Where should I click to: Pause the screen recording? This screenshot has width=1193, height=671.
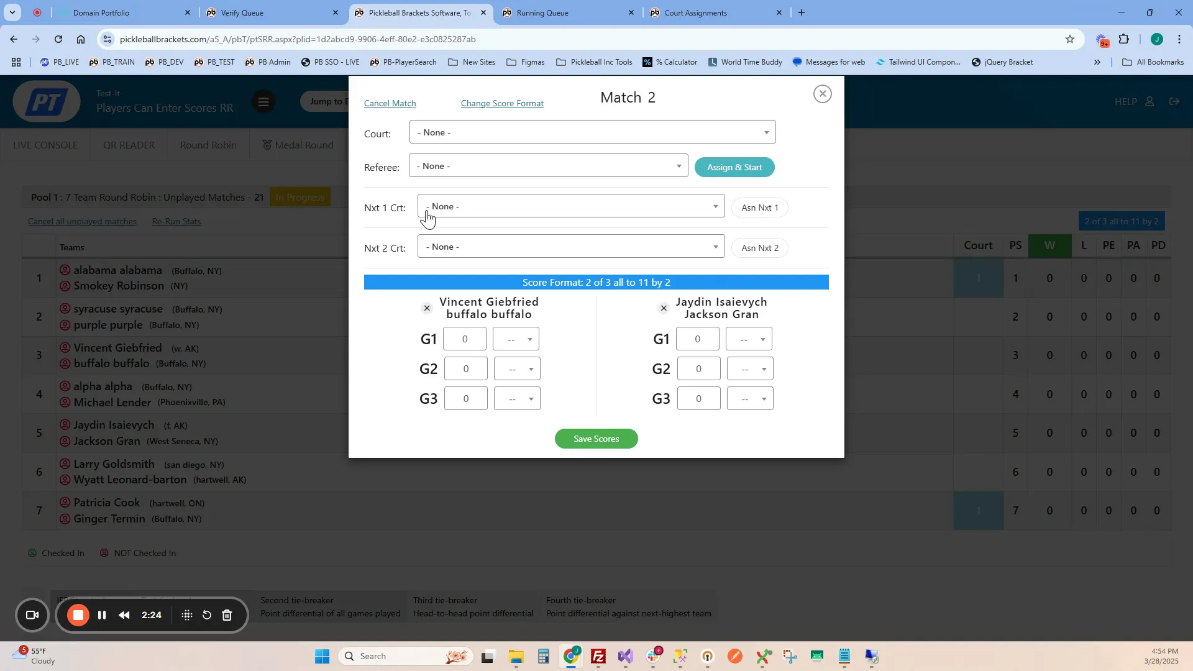tap(102, 615)
